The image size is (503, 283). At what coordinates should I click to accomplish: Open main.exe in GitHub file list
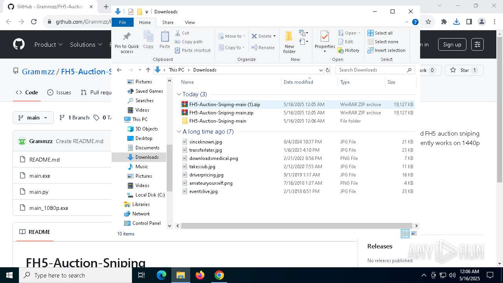click(x=40, y=176)
